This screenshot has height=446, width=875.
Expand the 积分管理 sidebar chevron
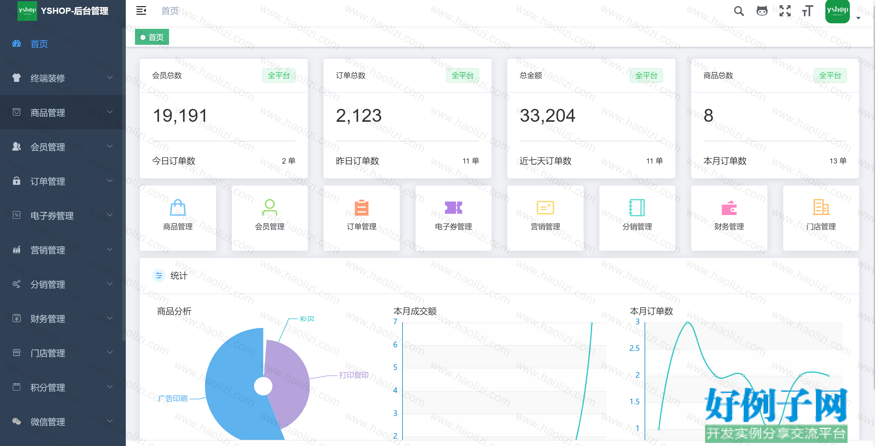110,387
